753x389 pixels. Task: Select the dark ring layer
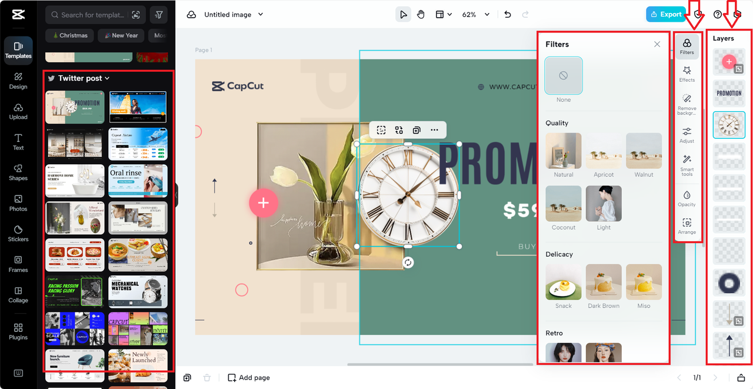coord(729,284)
